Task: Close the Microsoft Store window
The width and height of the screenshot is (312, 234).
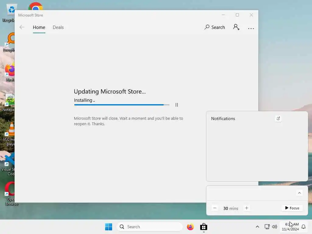Action: 251,15
